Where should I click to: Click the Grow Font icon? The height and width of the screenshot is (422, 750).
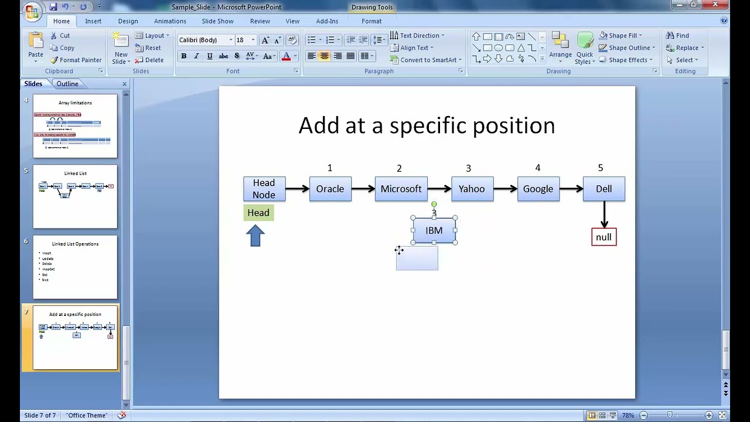pyautogui.click(x=265, y=40)
